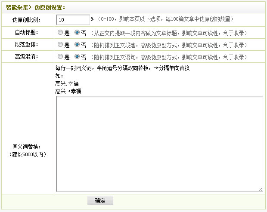The height and width of the screenshot is (212, 267).
Task: Click the 高级混淆 row label
Action: click(x=27, y=56)
